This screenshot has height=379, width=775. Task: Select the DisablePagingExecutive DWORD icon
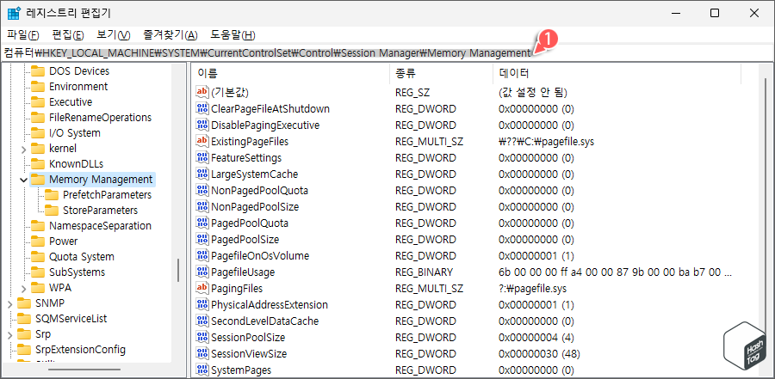(202, 125)
